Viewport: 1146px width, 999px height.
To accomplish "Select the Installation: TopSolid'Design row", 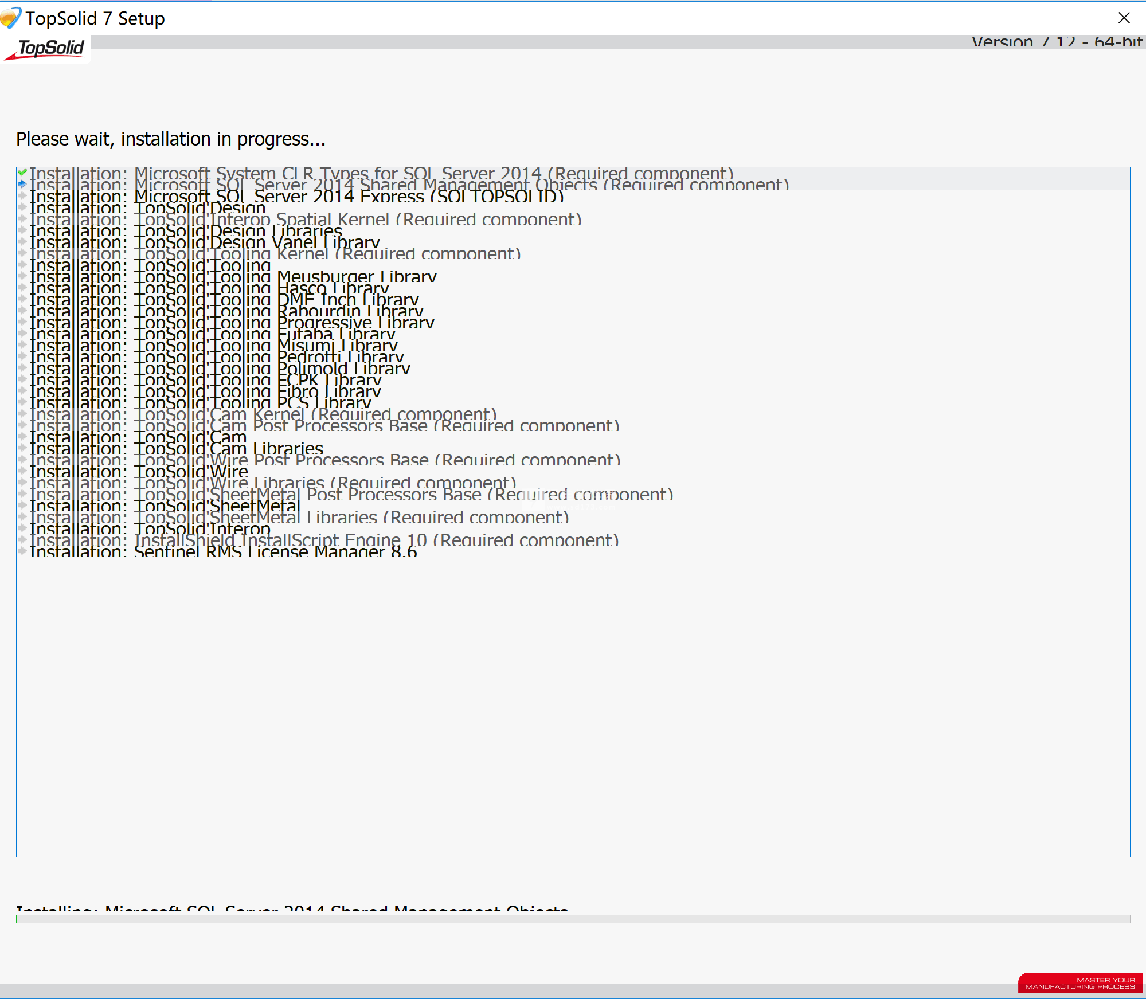I will click(x=573, y=207).
